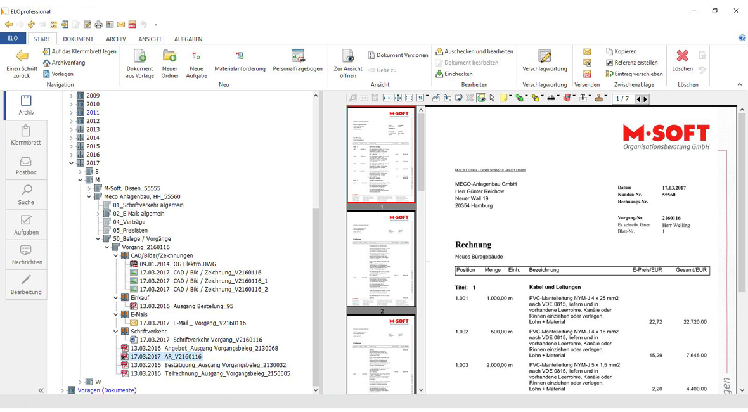Viewport: 748px width, 412px height.
Task: Switch to the ARCHIV ribbon tab
Action: coord(115,39)
